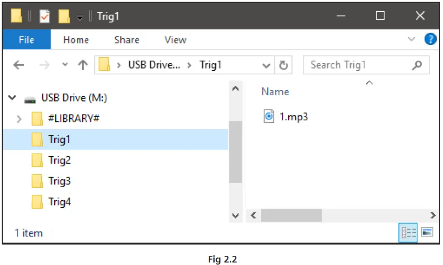Refresh the current folder view

click(284, 65)
